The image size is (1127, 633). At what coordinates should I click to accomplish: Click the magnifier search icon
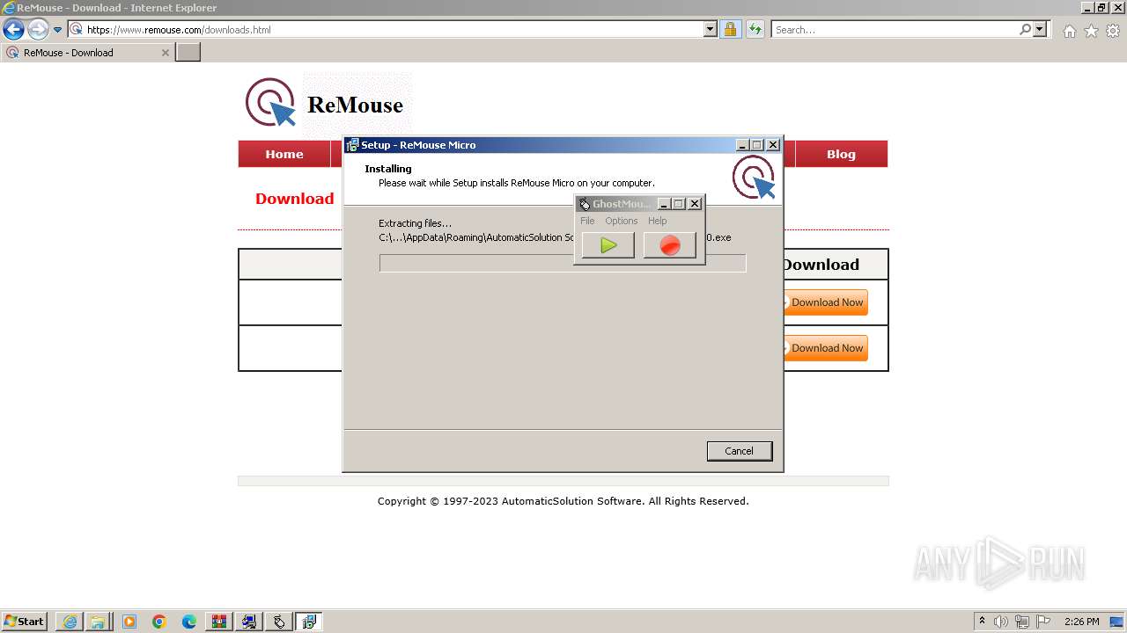1025,30
